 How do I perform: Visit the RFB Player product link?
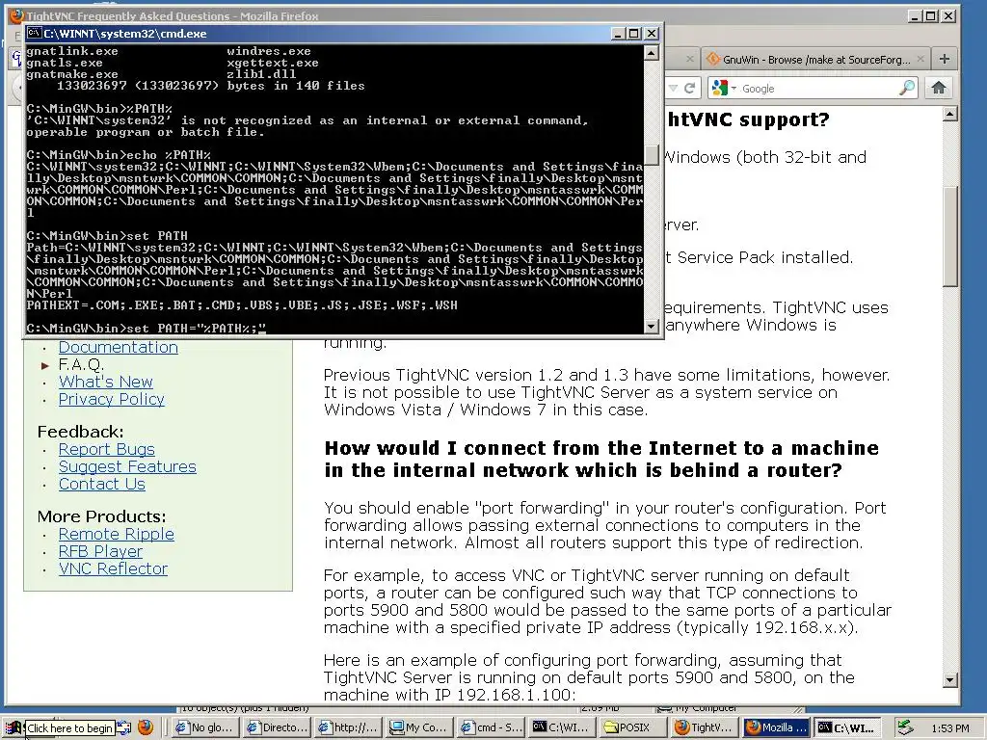tap(100, 551)
